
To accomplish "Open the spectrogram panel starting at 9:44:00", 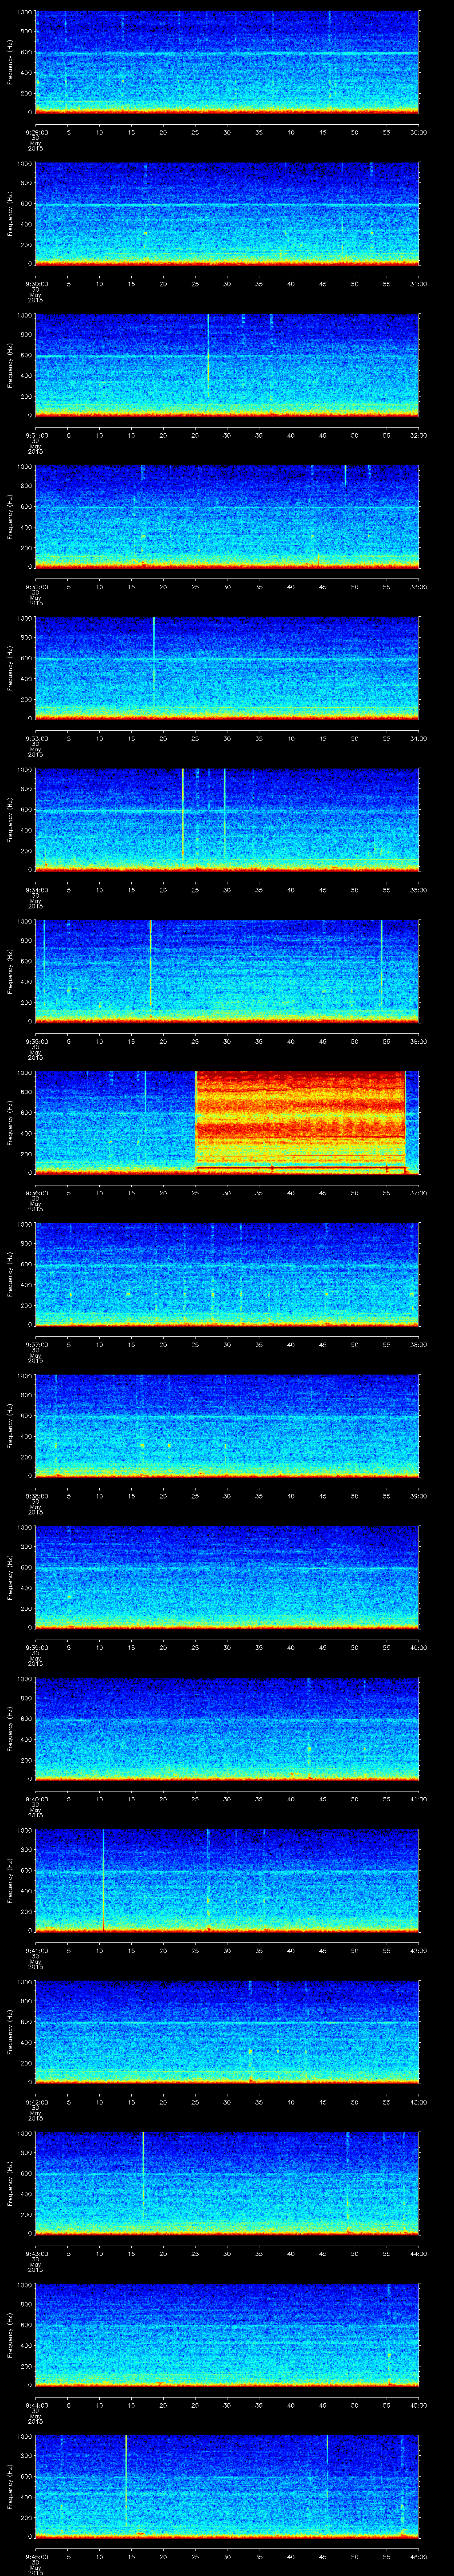I will coord(227,2335).
